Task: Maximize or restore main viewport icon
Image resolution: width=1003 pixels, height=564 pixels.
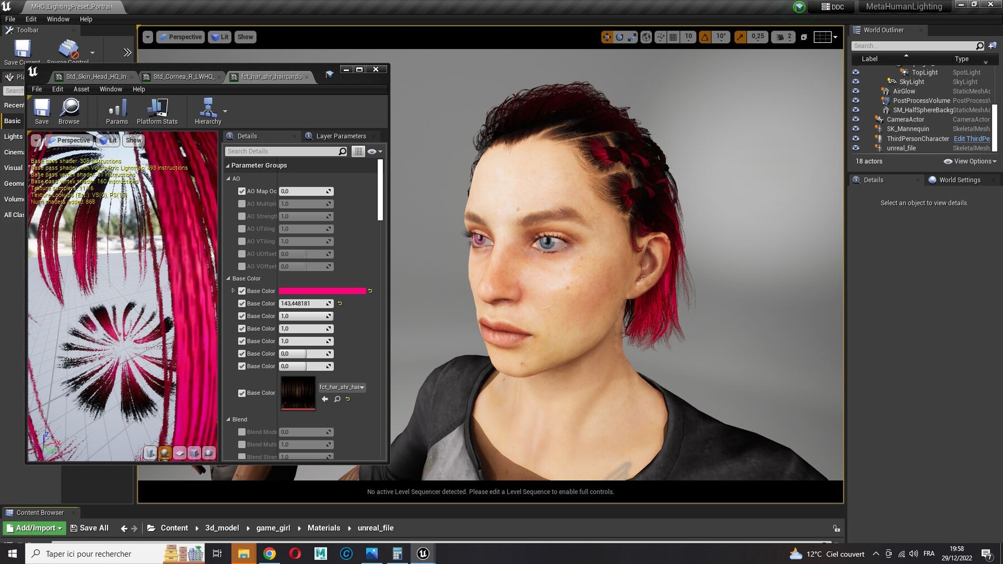Action: click(x=804, y=37)
